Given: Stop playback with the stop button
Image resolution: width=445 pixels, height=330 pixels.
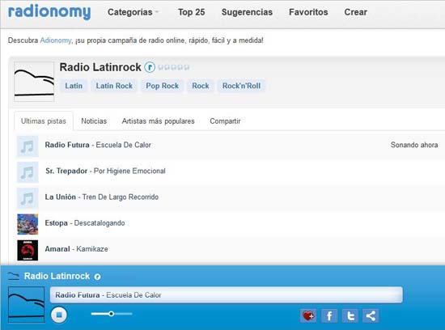Looking at the screenshot, I should tap(59, 315).
